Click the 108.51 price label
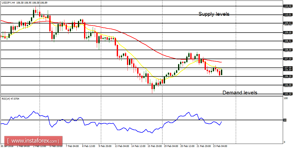 288,41
